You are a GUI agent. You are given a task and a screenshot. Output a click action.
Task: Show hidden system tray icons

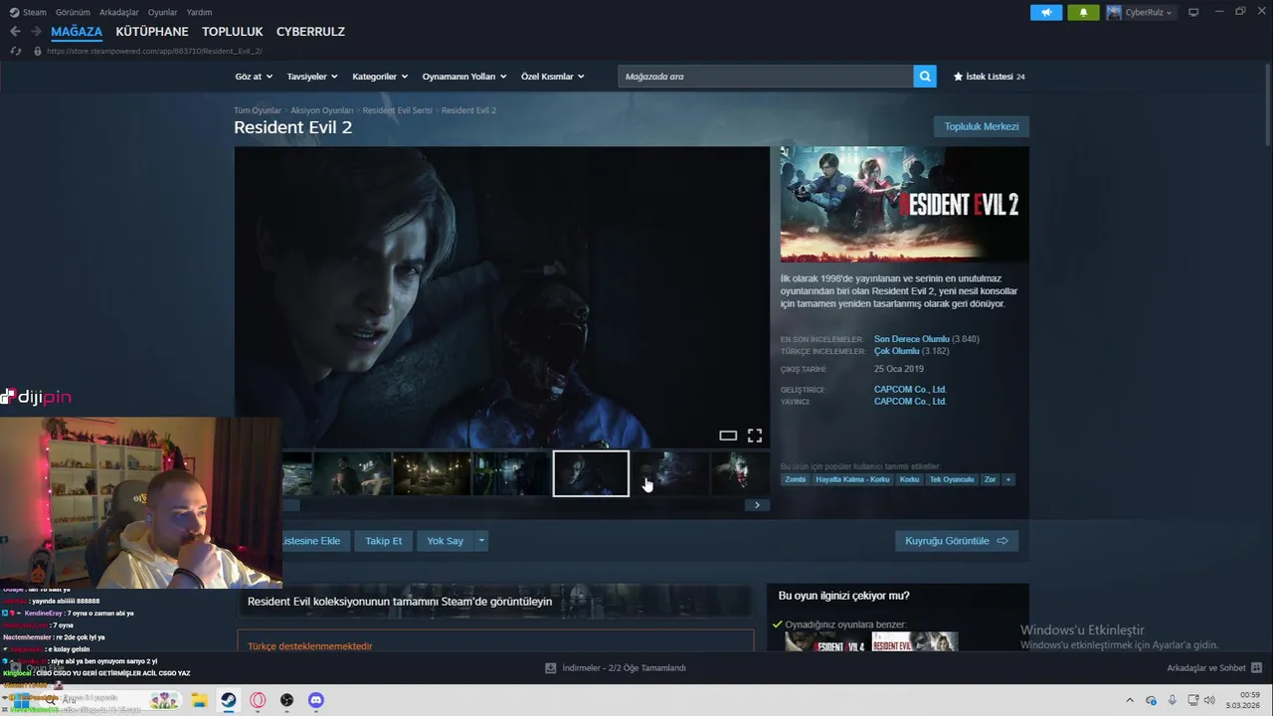pos(1130,700)
